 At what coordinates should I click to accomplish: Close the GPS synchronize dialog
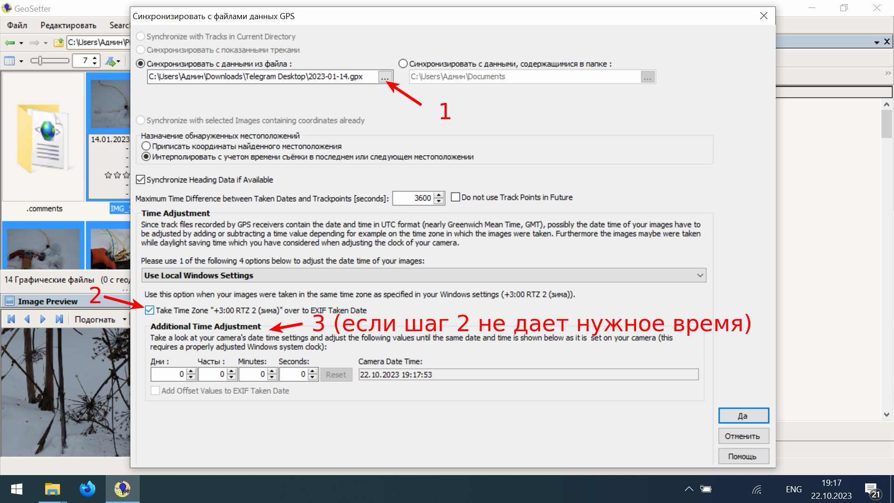click(764, 16)
